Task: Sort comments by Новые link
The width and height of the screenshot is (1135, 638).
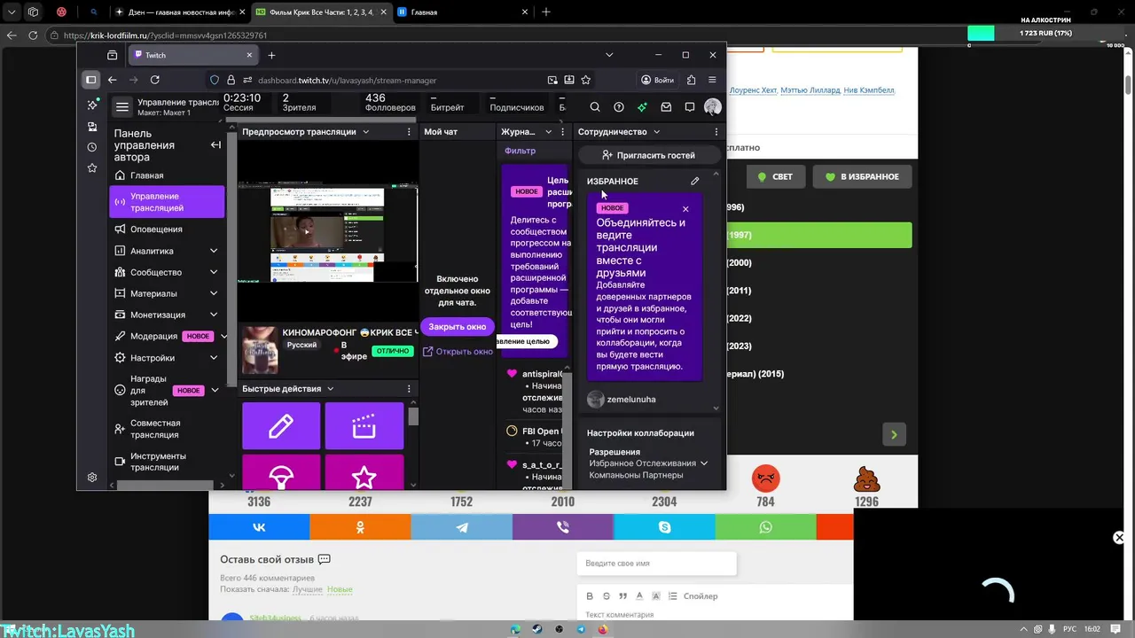Action: point(340,589)
